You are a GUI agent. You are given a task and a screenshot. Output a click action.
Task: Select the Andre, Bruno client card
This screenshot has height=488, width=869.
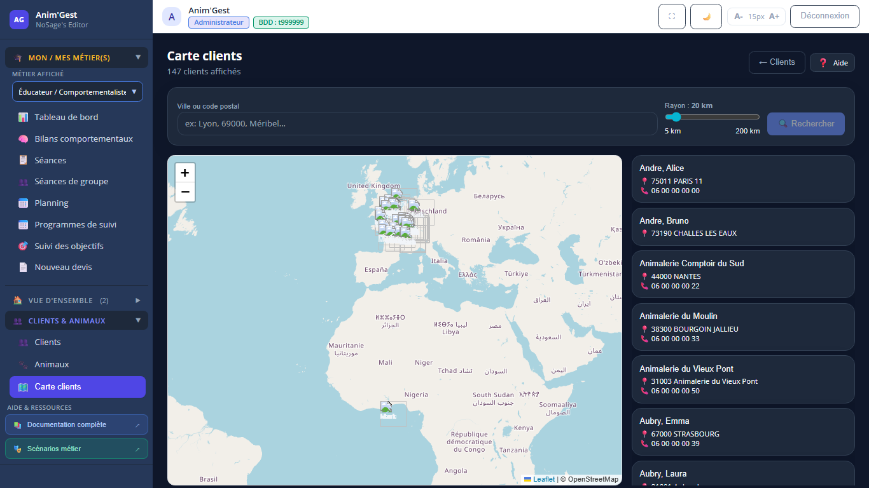pos(743,227)
